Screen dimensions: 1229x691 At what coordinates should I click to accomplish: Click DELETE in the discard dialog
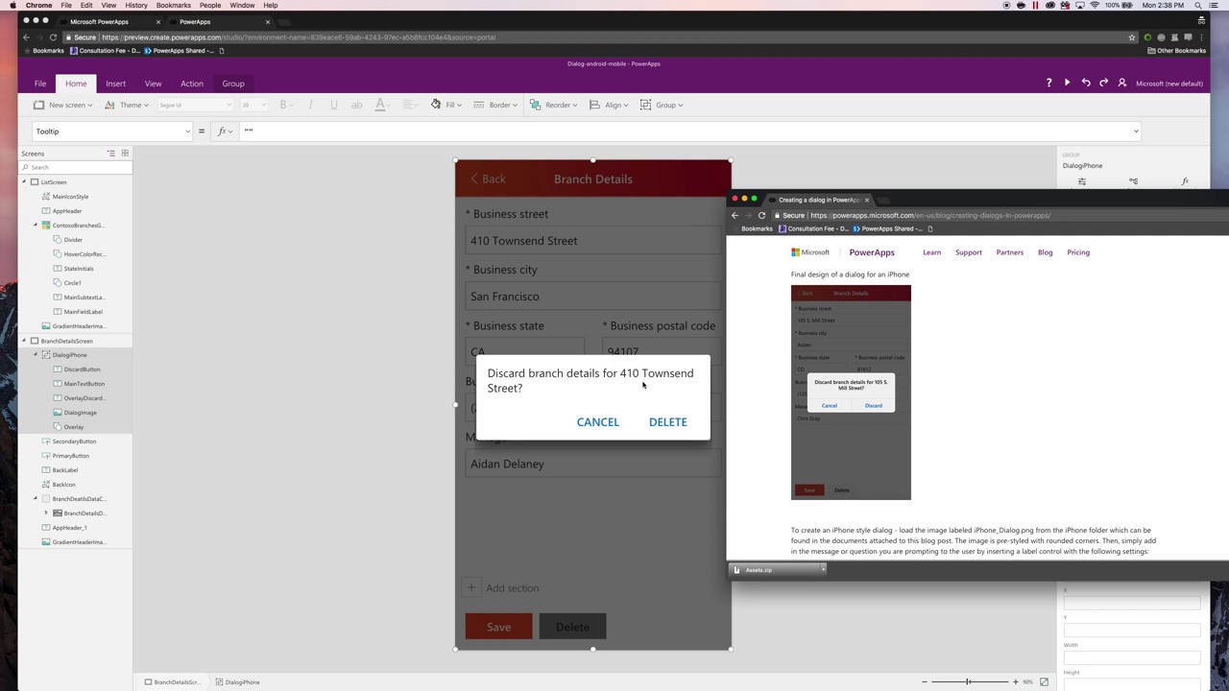667,422
